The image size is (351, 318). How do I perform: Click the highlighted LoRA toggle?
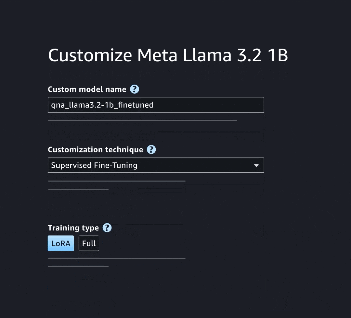tap(61, 243)
